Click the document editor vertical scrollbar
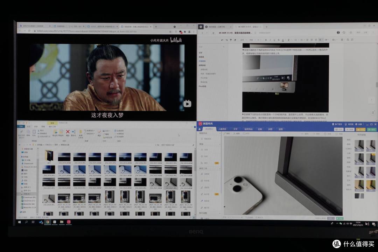Screen dimensions: 378x252 point(377,85)
